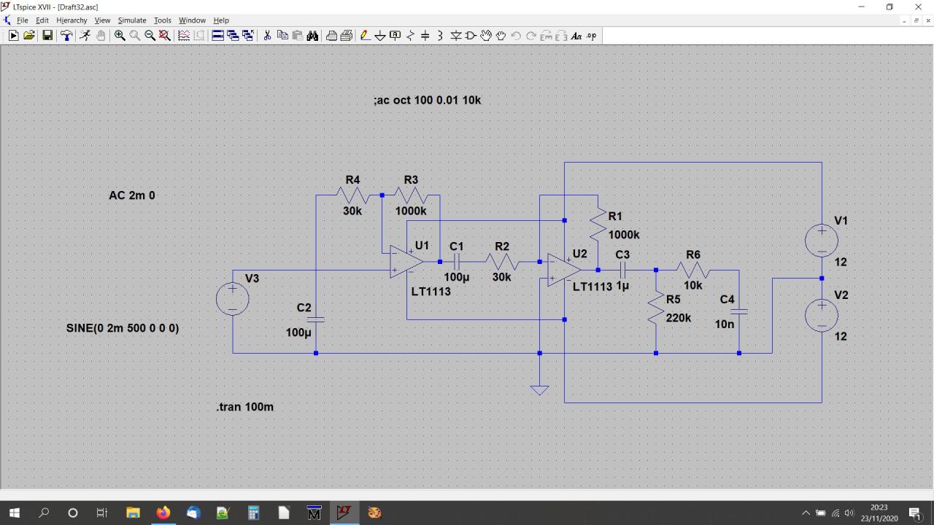Open the File menu
The height and width of the screenshot is (525, 934).
pyautogui.click(x=23, y=20)
